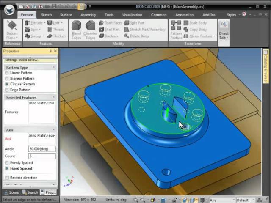Collapse the Axis section

pos(54,129)
